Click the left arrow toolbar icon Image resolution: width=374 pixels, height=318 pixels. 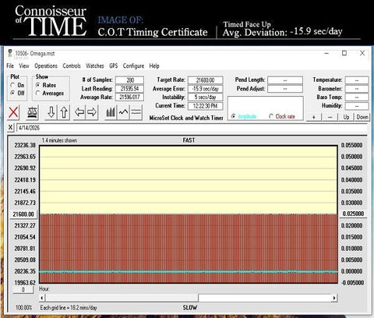click(x=79, y=112)
